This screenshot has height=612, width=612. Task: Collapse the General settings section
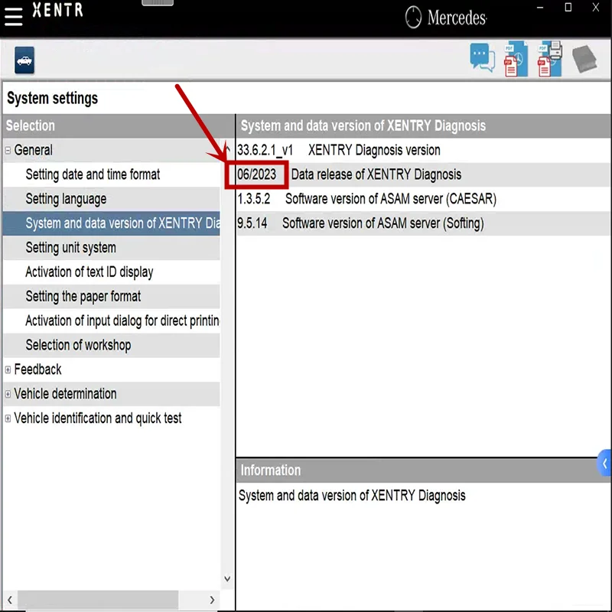7,150
